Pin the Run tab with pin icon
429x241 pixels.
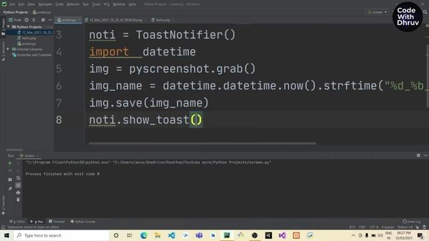click(x=10, y=189)
